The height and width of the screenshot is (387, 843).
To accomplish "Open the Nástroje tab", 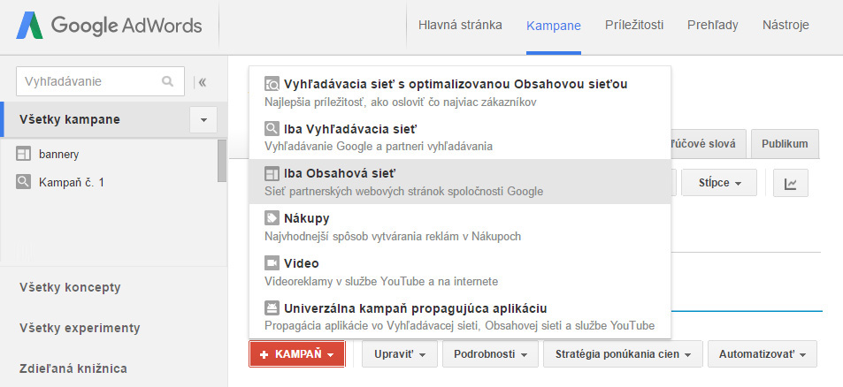I will coord(786,26).
